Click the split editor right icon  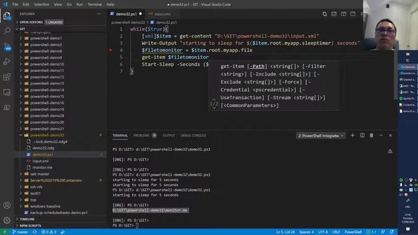click(344, 14)
